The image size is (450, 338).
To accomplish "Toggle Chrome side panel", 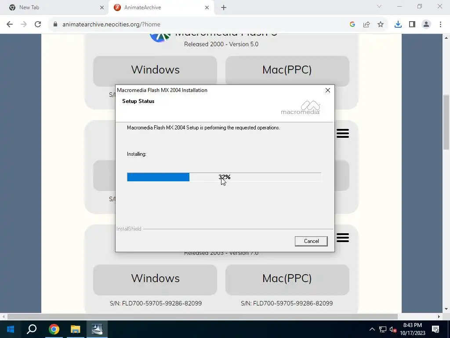I will 412,25.
